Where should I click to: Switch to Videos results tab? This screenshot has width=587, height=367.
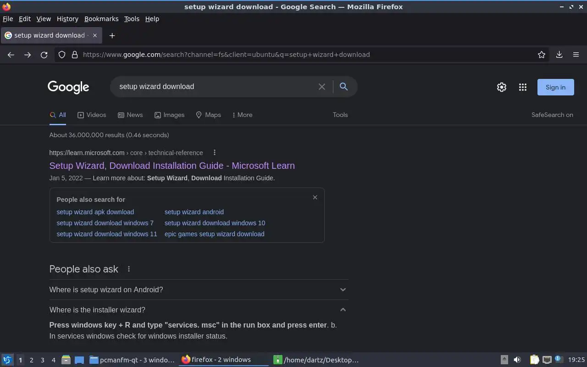pos(92,115)
